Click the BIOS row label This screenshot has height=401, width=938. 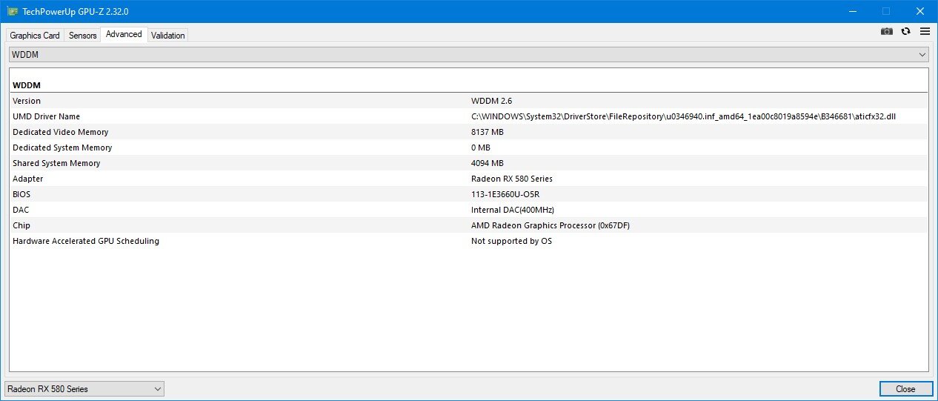coord(21,194)
